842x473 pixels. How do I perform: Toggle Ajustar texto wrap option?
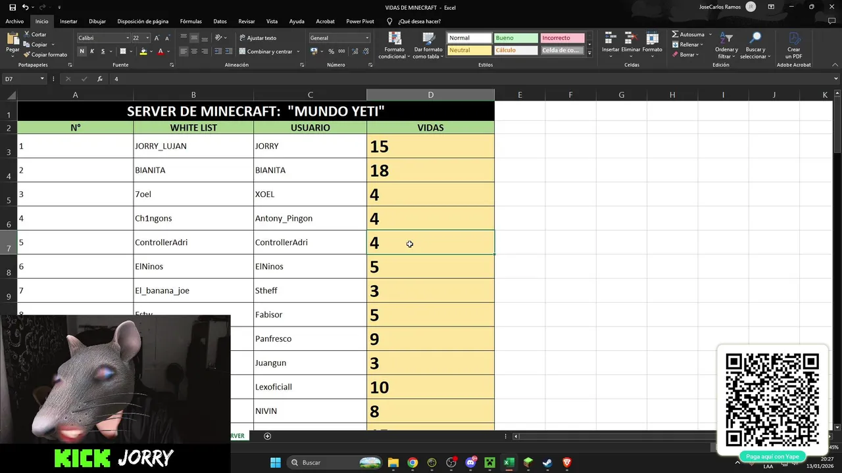[258, 38]
